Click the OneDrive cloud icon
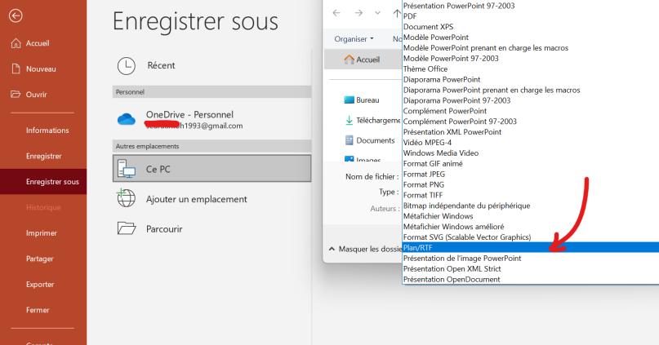The width and height of the screenshot is (659, 345). tap(126, 120)
